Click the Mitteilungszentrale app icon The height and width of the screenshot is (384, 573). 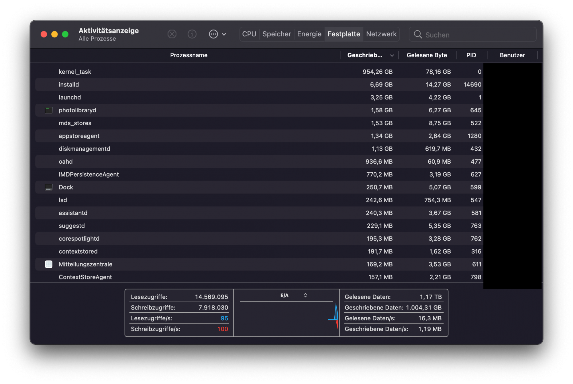pos(49,264)
